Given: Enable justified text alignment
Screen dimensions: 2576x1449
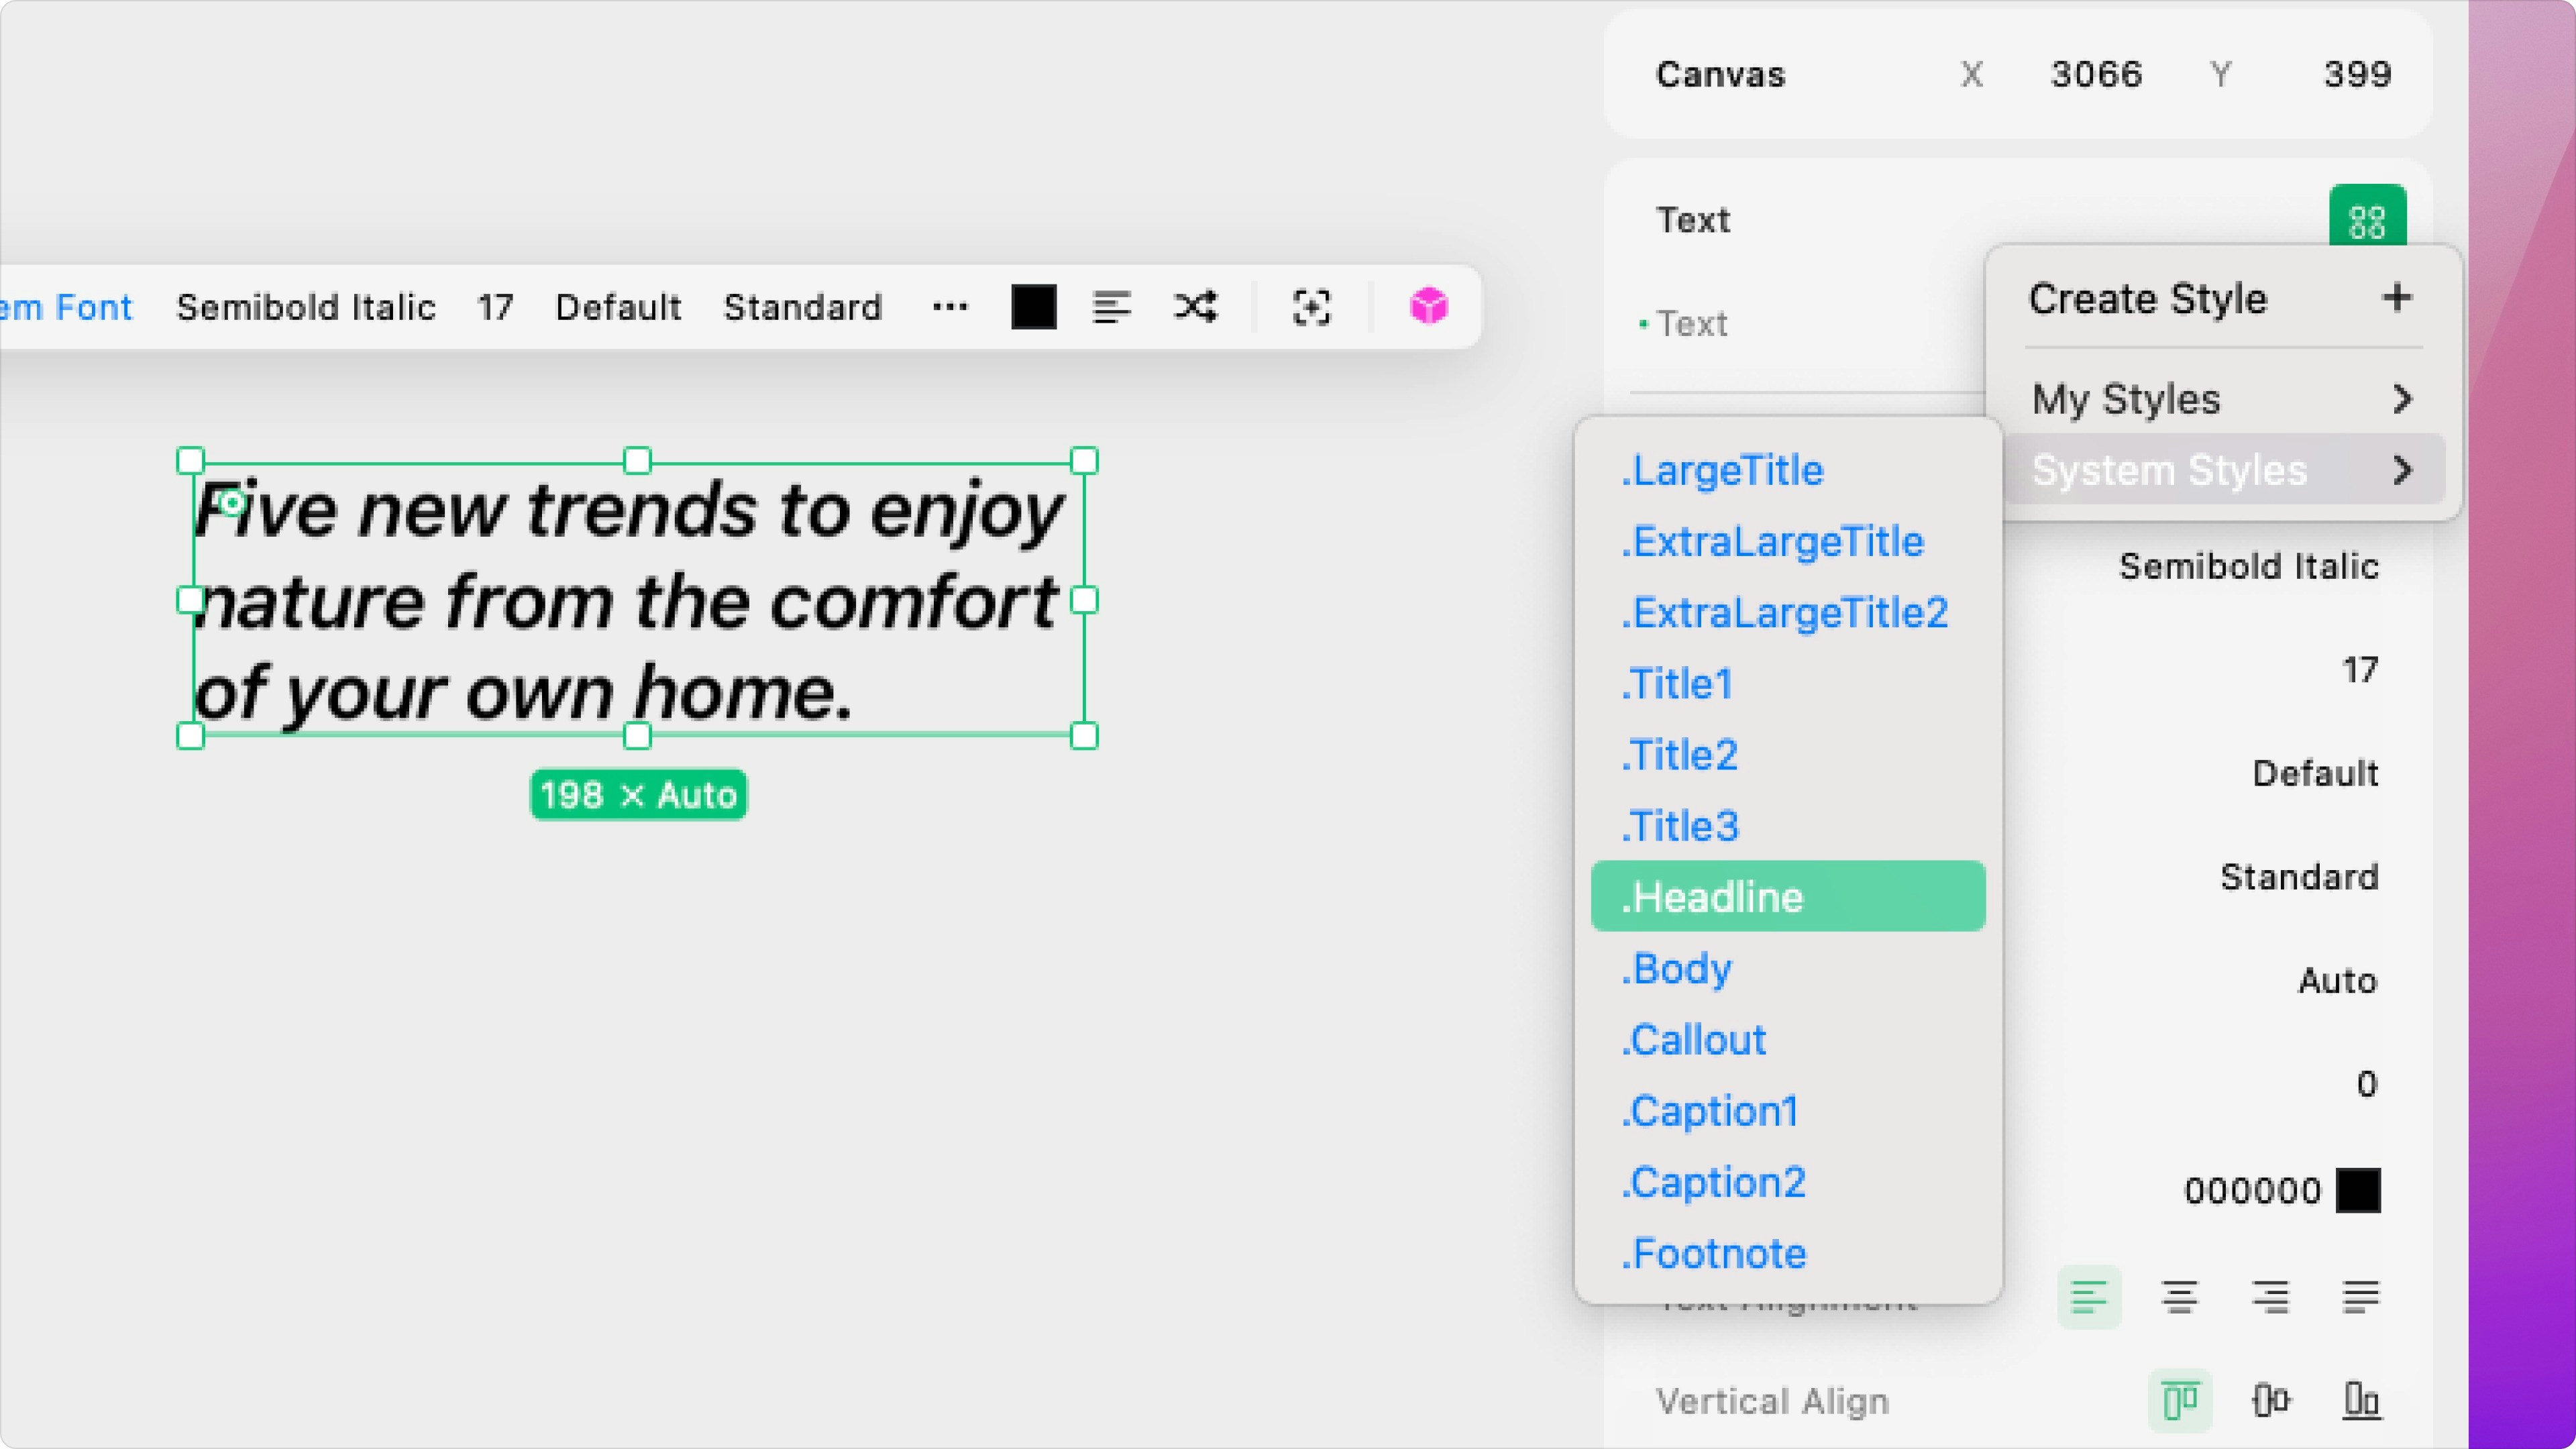Looking at the screenshot, I should click(2360, 1296).
